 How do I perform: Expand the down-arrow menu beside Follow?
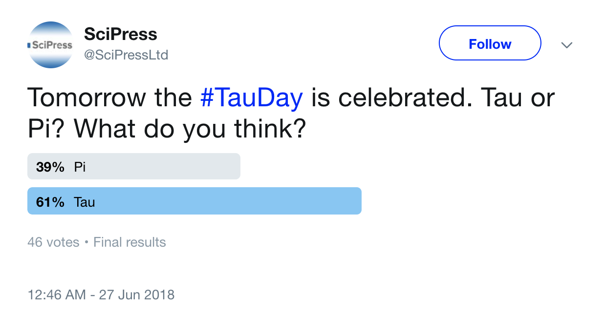pyautogui.click(x=567, y=45)
